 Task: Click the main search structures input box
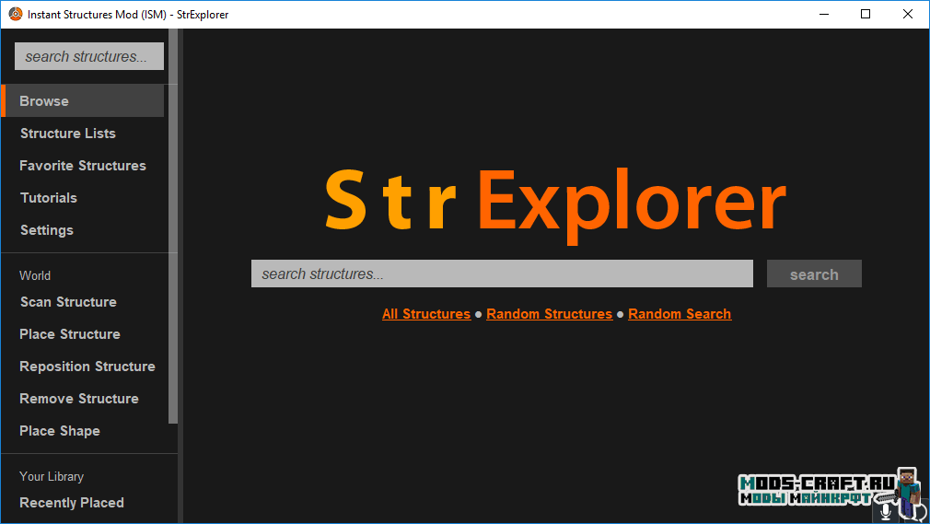pos(502,274)
